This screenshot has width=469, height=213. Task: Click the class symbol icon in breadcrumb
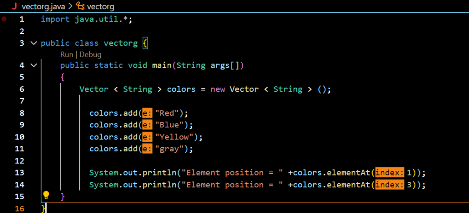pos(80,6)
